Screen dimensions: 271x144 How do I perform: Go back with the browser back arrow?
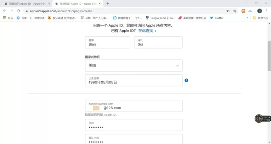[5, 11]
